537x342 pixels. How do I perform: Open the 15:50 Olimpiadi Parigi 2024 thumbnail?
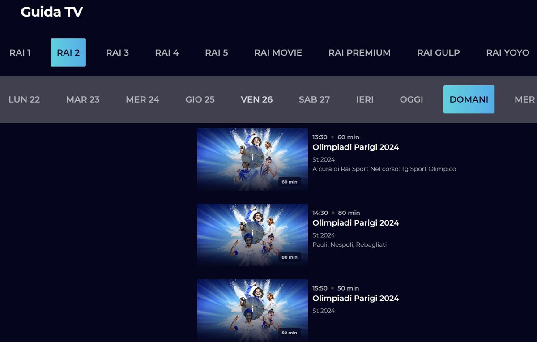click(252, 311)
